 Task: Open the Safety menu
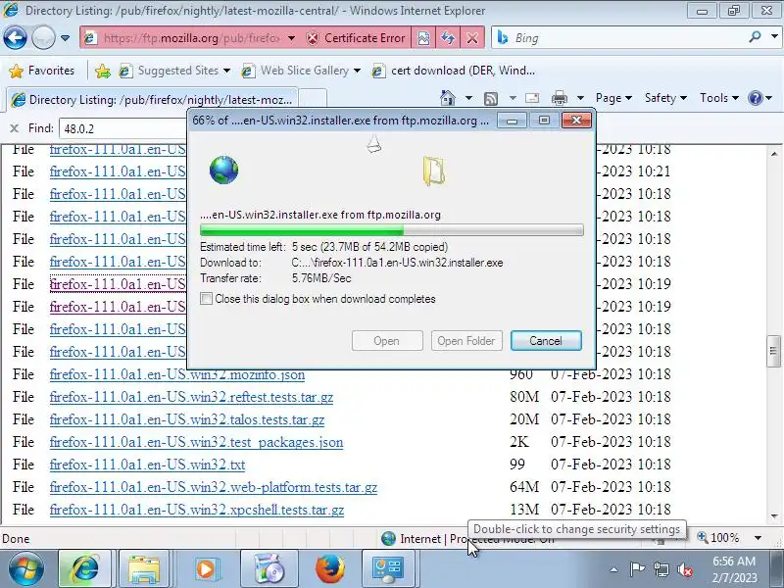pyautogui.click(x=665, y=98)
